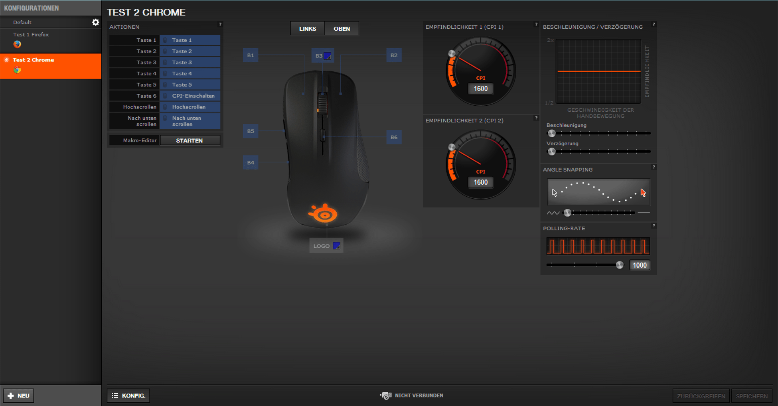Select mouse button B1 on the diagram

coord(250,55)
